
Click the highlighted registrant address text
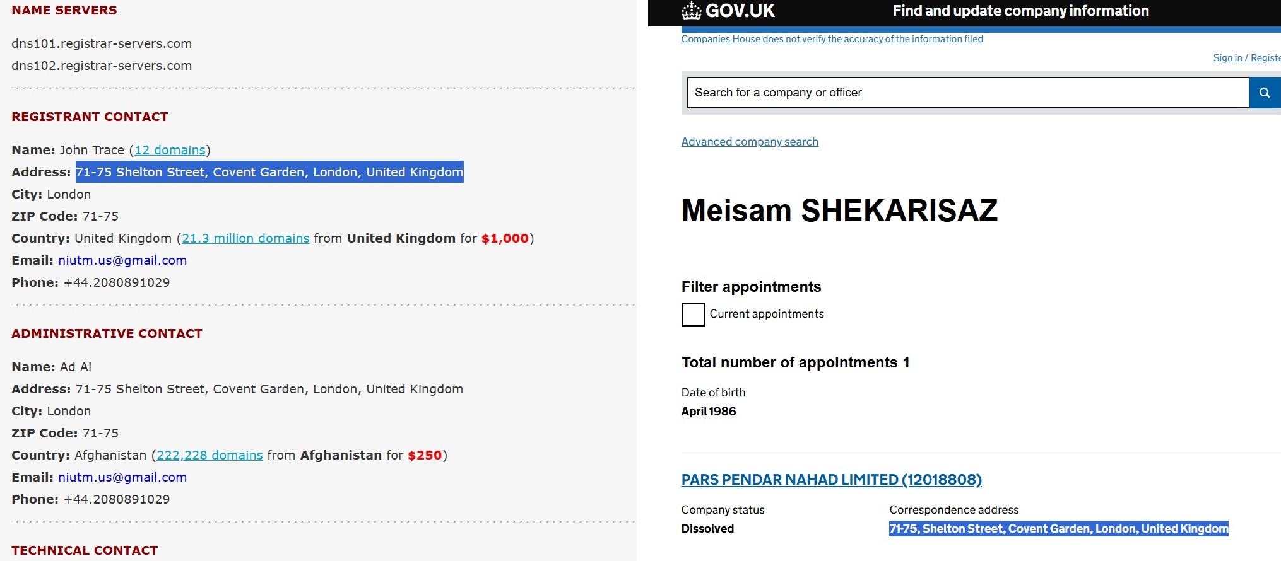pos(269,172)
